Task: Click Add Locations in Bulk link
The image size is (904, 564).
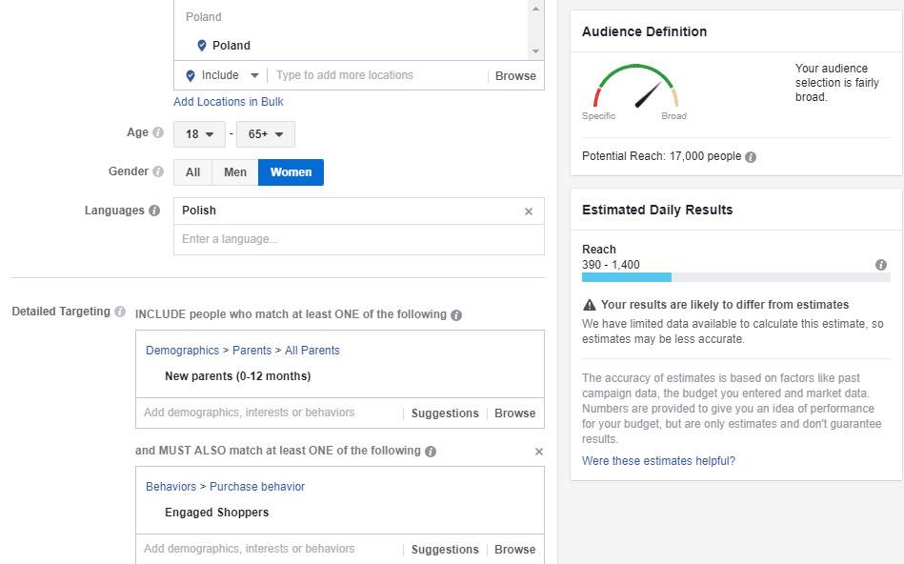Action: tap(229, 102)
